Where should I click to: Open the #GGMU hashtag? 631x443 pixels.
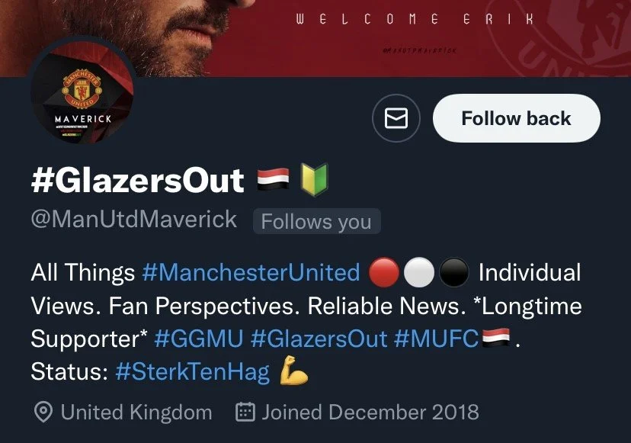pos(199,339)
